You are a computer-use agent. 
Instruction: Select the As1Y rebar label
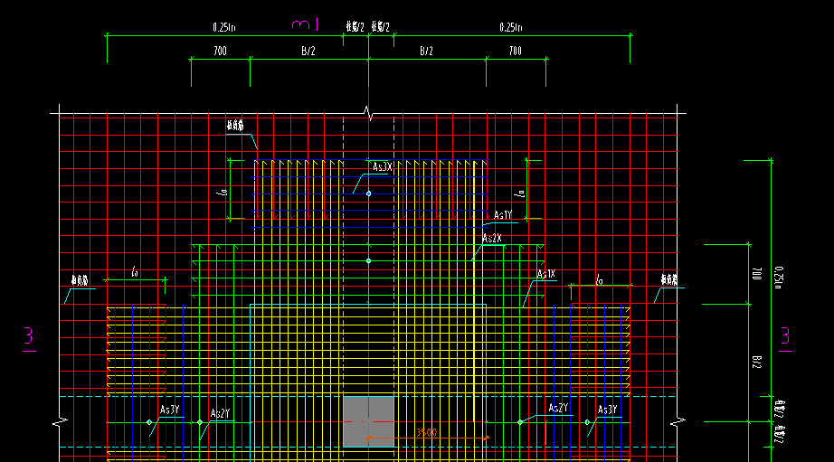coord(503,215)
